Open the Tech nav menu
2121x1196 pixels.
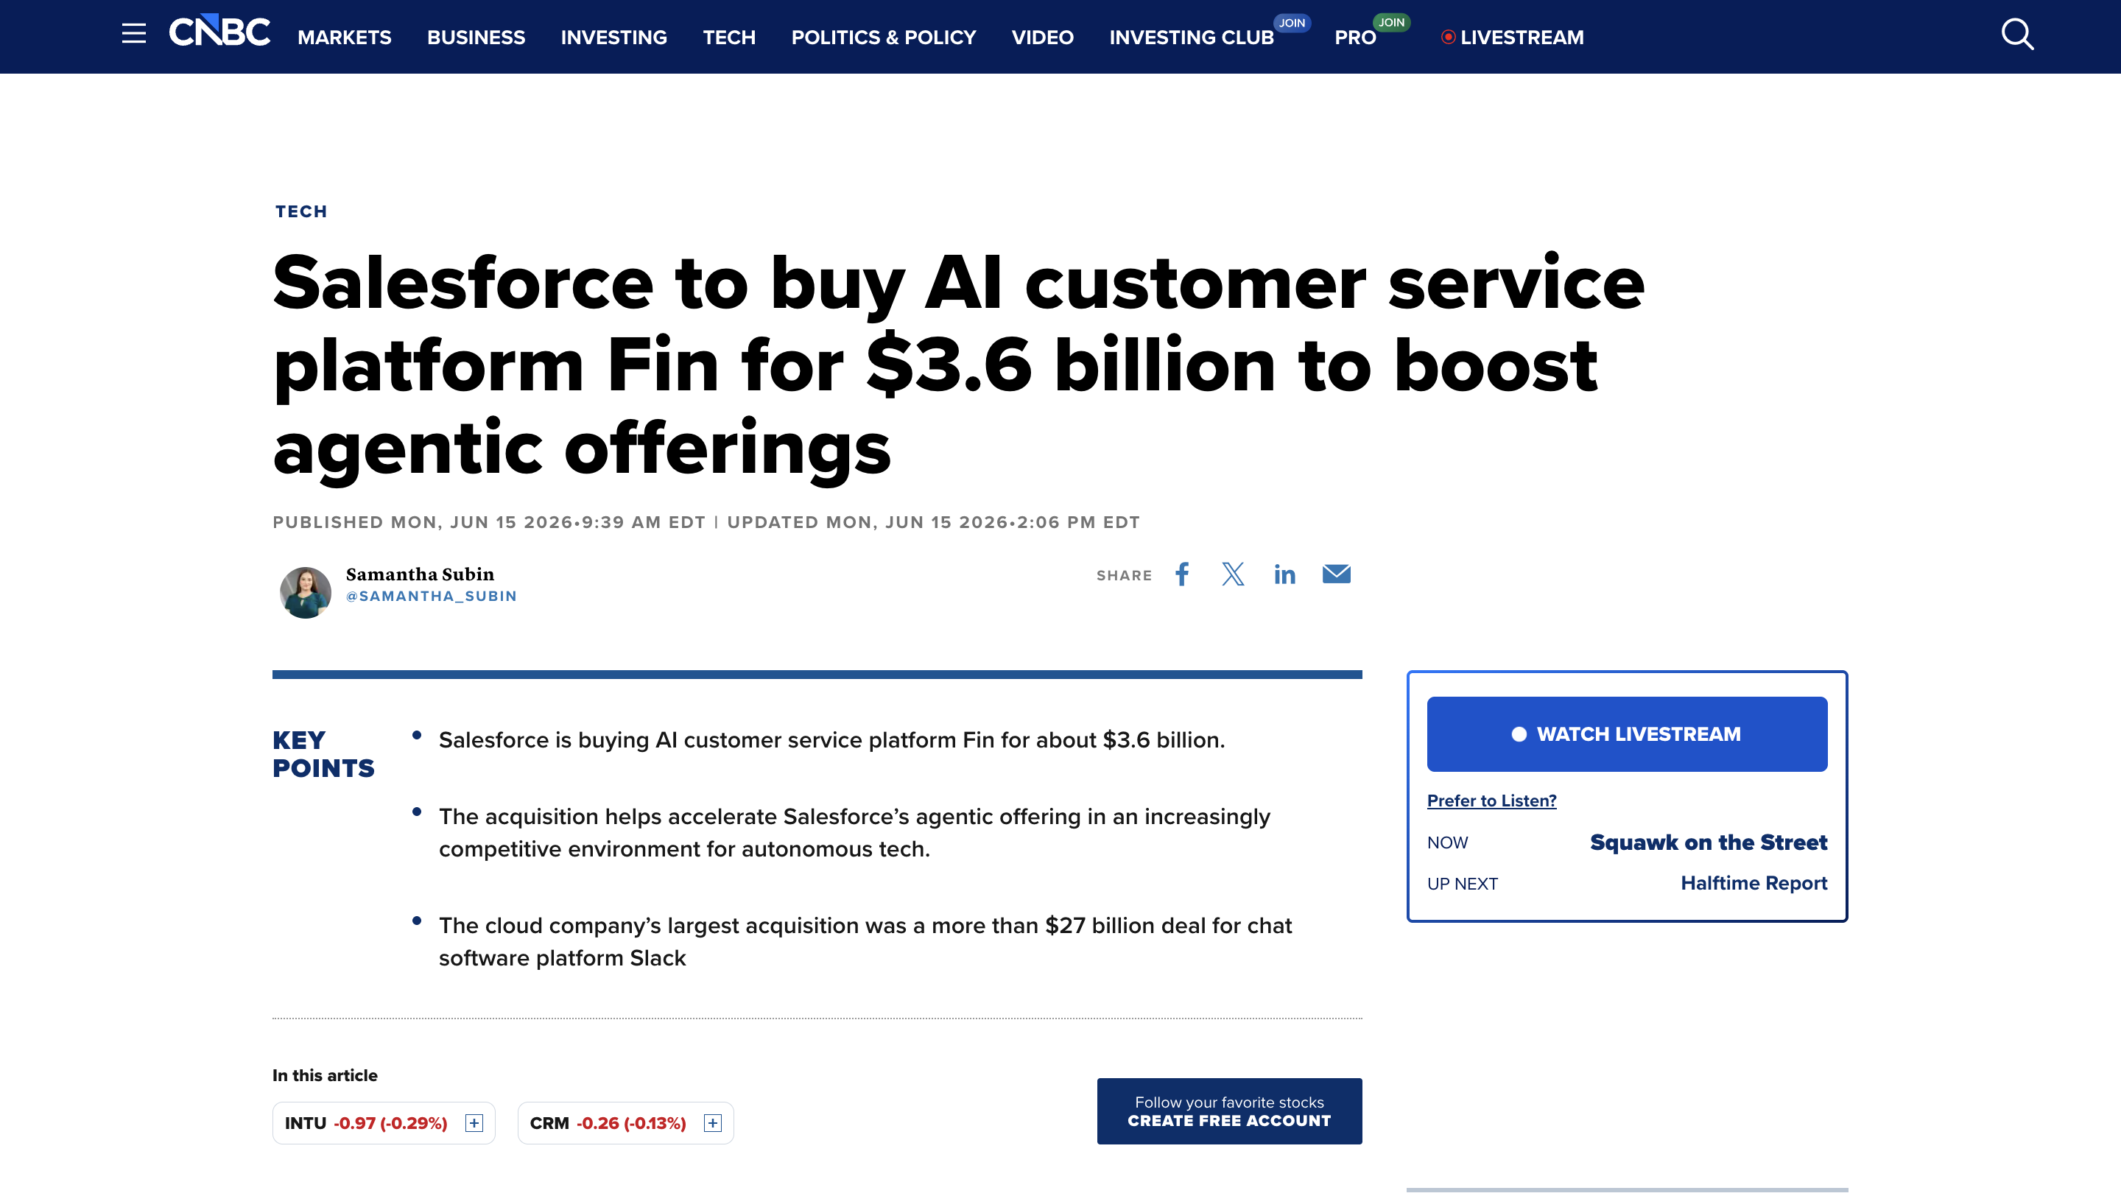pos(728,37)
